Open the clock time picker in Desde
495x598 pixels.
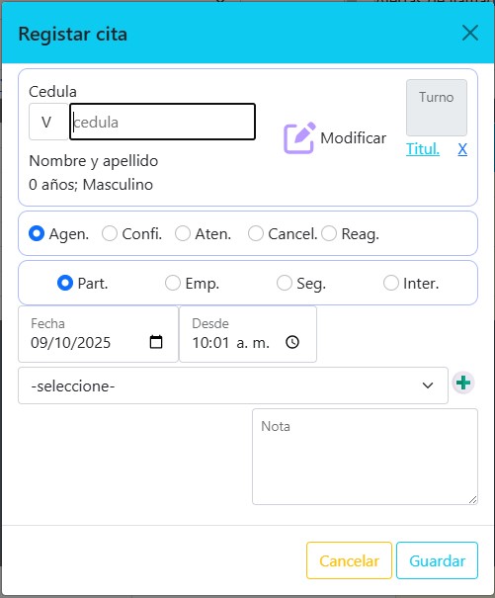(x=292, y=342)
